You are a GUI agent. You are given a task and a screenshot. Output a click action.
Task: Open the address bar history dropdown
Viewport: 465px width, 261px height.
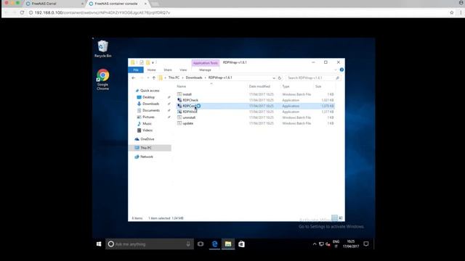(x=274, y=78)
